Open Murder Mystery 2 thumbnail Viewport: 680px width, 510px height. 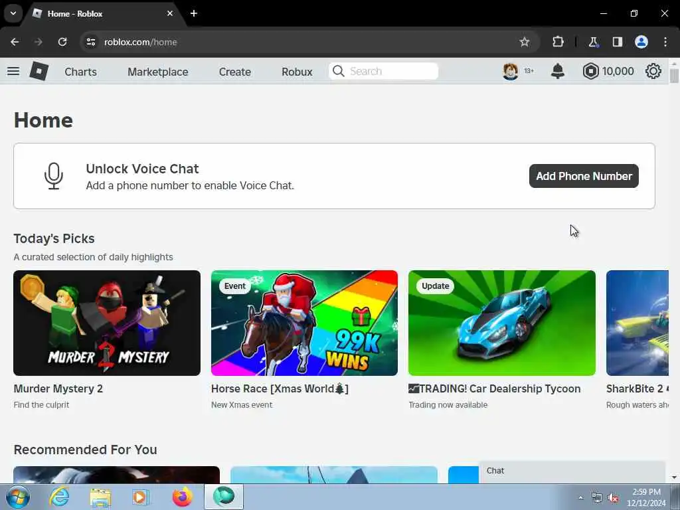coord(107,323)
